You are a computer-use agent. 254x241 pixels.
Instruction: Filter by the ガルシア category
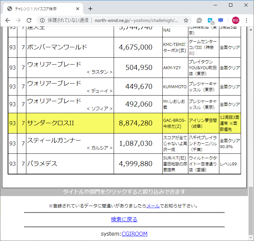[99, 148]
